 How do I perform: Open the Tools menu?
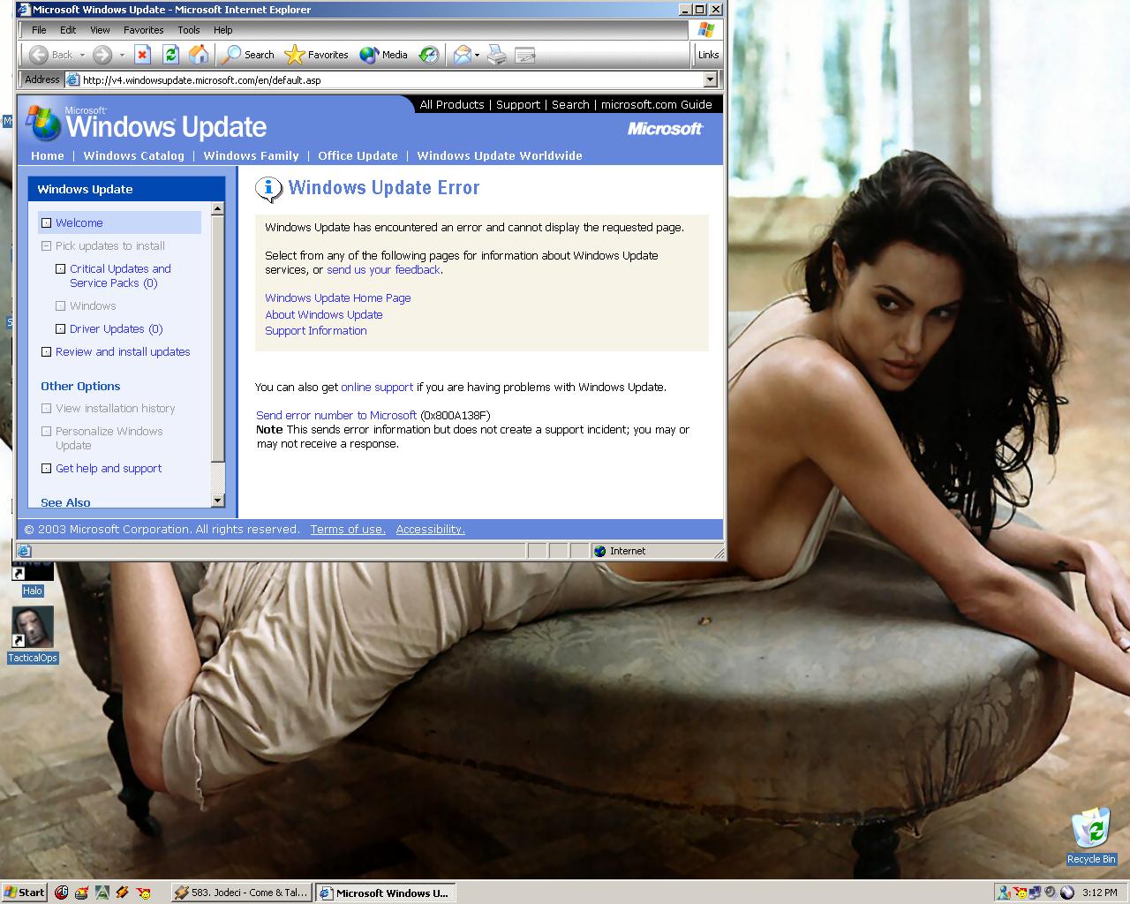coord(189,30)
